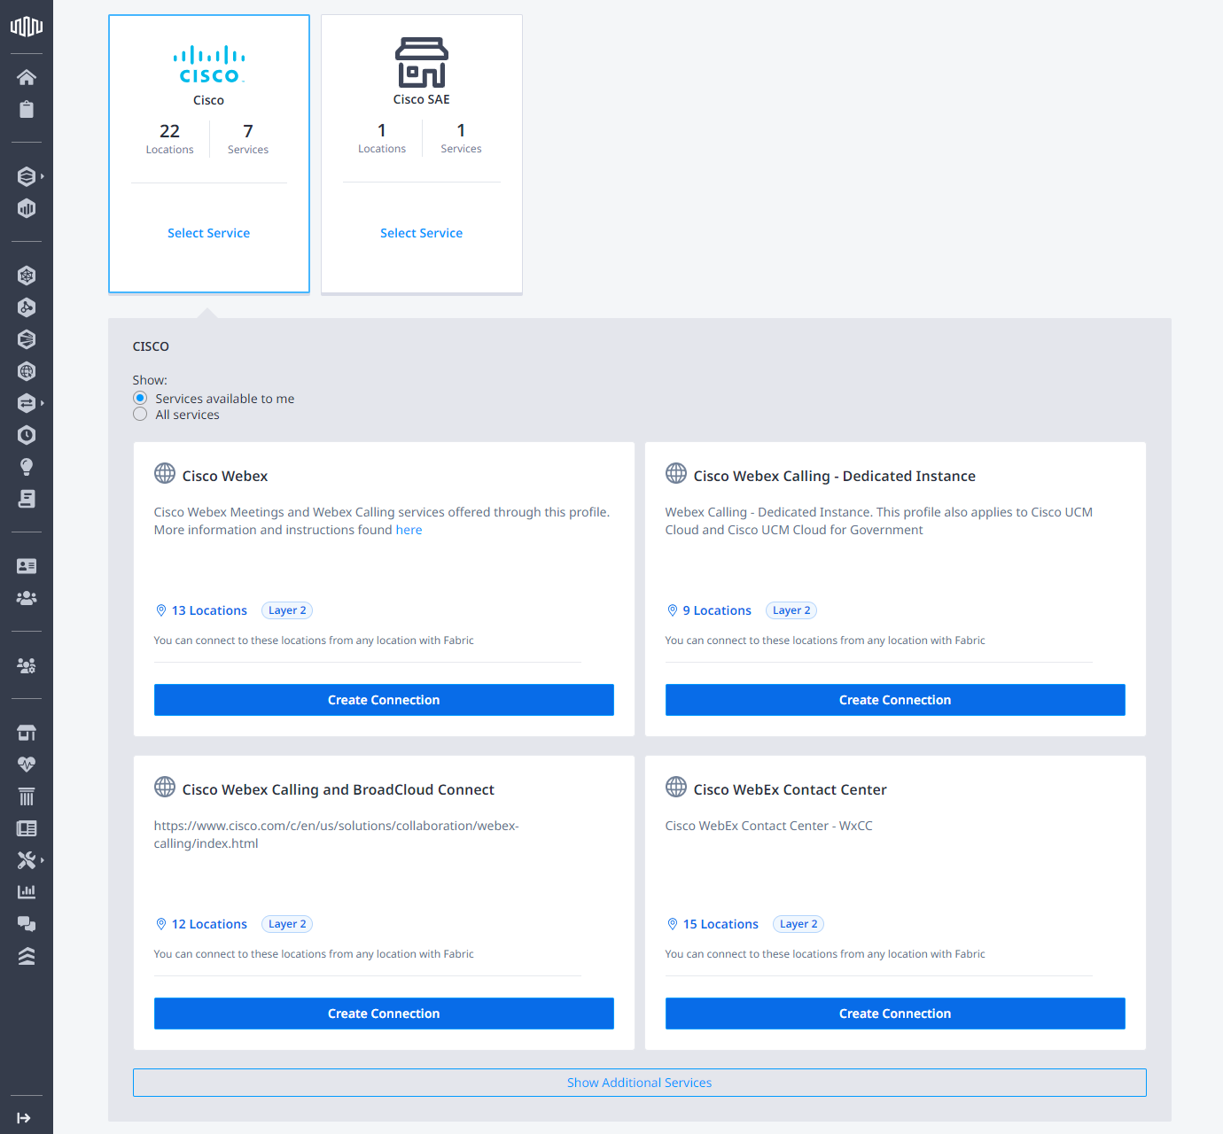Viewport: 1223px width, 1134px height.
Task: Expand submenu arrow beside the swap-arrows hexagon icon
Action: (x=43, y=403)
